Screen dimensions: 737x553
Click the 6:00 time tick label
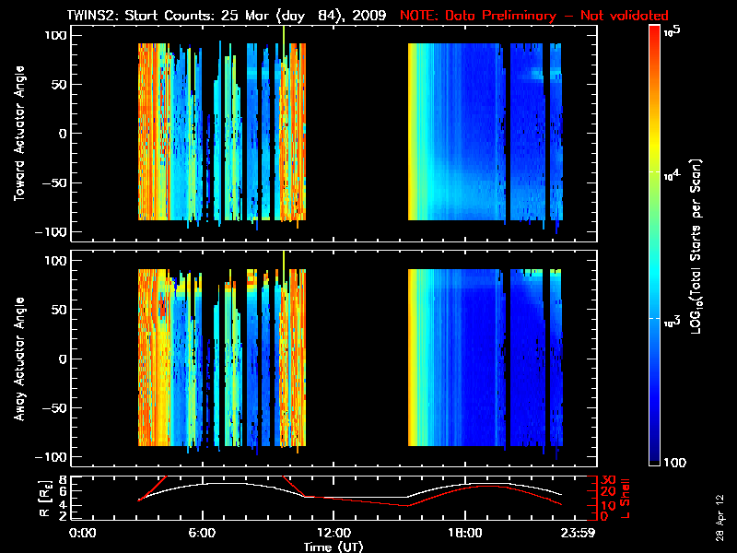tap(202, 534)
